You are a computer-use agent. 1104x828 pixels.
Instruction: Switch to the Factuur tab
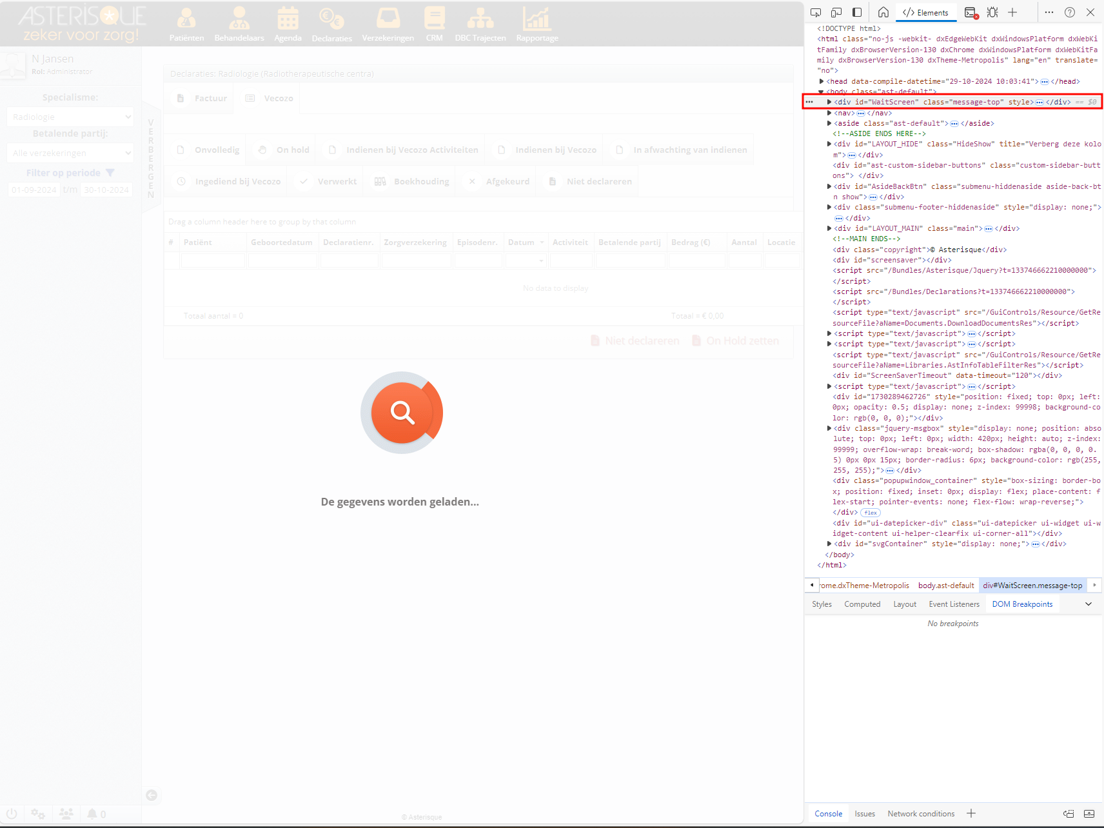click(202, 98)
